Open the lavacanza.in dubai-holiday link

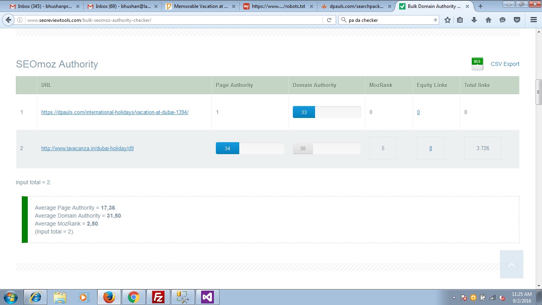[87, 149]
